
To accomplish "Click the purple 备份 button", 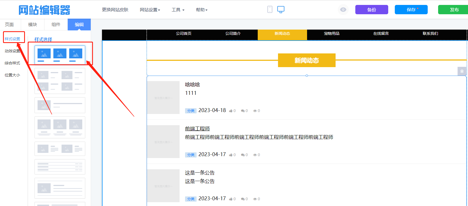I will (x=371, y=10).
